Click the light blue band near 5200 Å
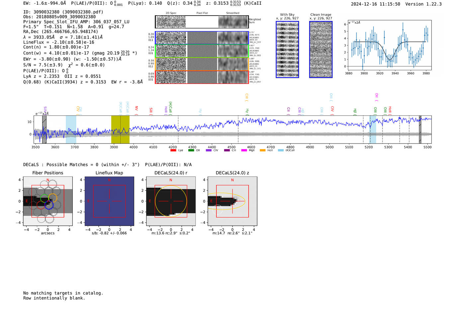 373,130
